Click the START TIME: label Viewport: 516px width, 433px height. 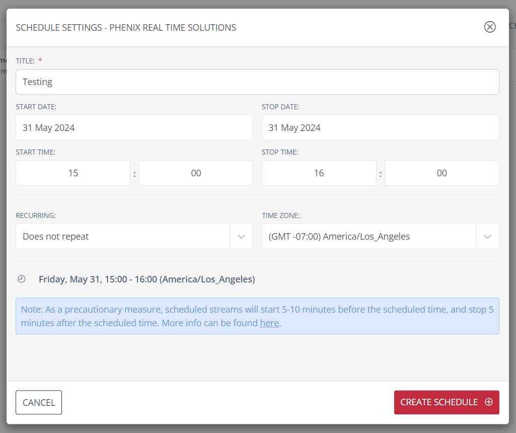pyautogui.click(x=36, y=152)
